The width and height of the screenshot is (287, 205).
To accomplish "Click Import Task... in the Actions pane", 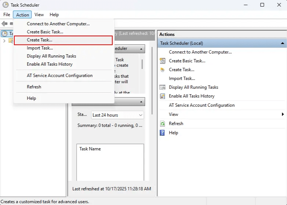I will tap(182, 78).
